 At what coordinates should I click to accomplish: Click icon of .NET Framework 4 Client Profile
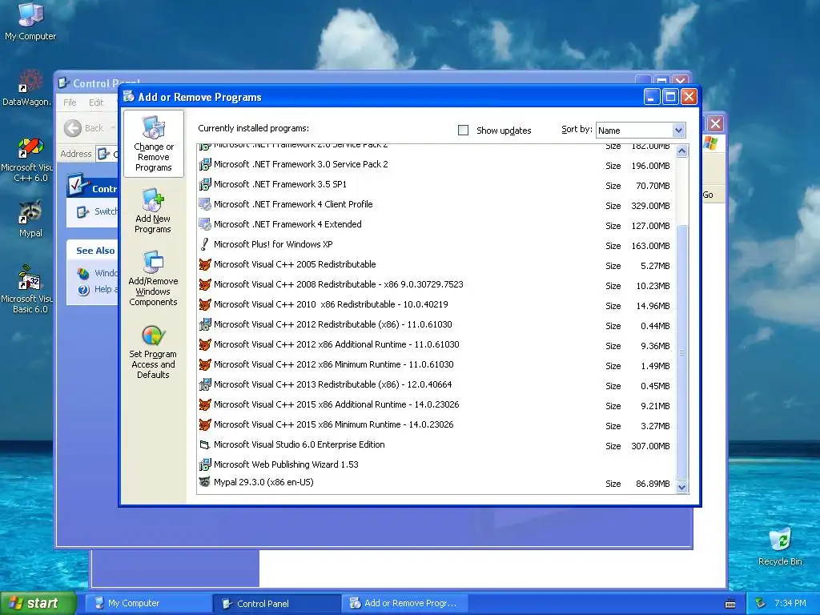205,204
